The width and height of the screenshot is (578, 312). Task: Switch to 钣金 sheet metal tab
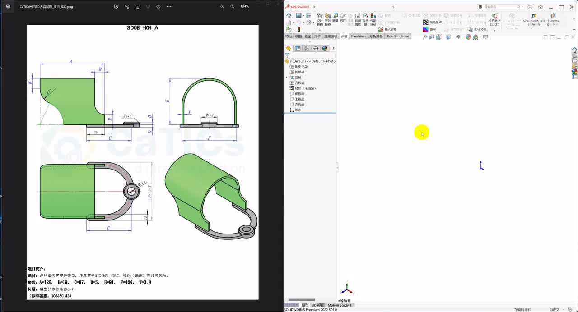[308, 37]
